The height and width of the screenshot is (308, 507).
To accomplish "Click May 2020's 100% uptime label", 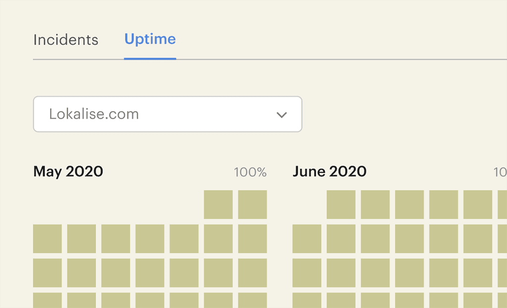I will [250, 172].
